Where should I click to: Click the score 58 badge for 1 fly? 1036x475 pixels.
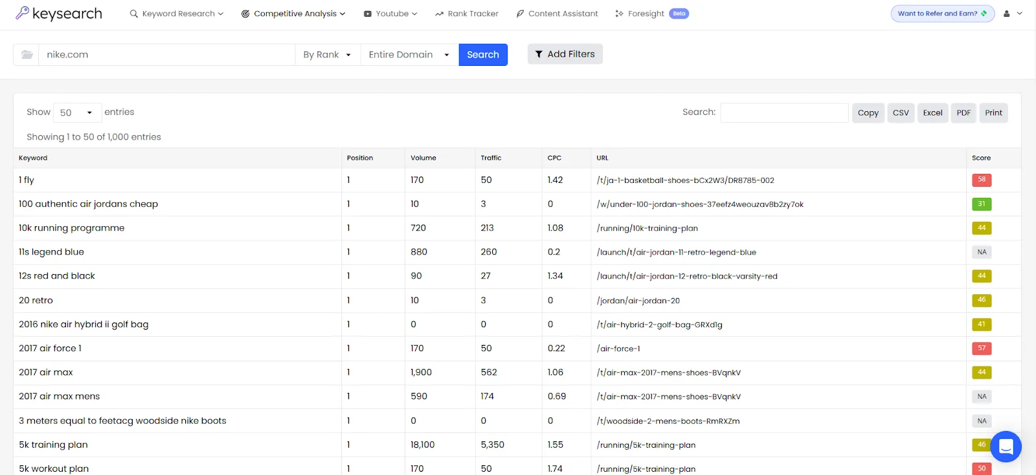coord(982,180)
